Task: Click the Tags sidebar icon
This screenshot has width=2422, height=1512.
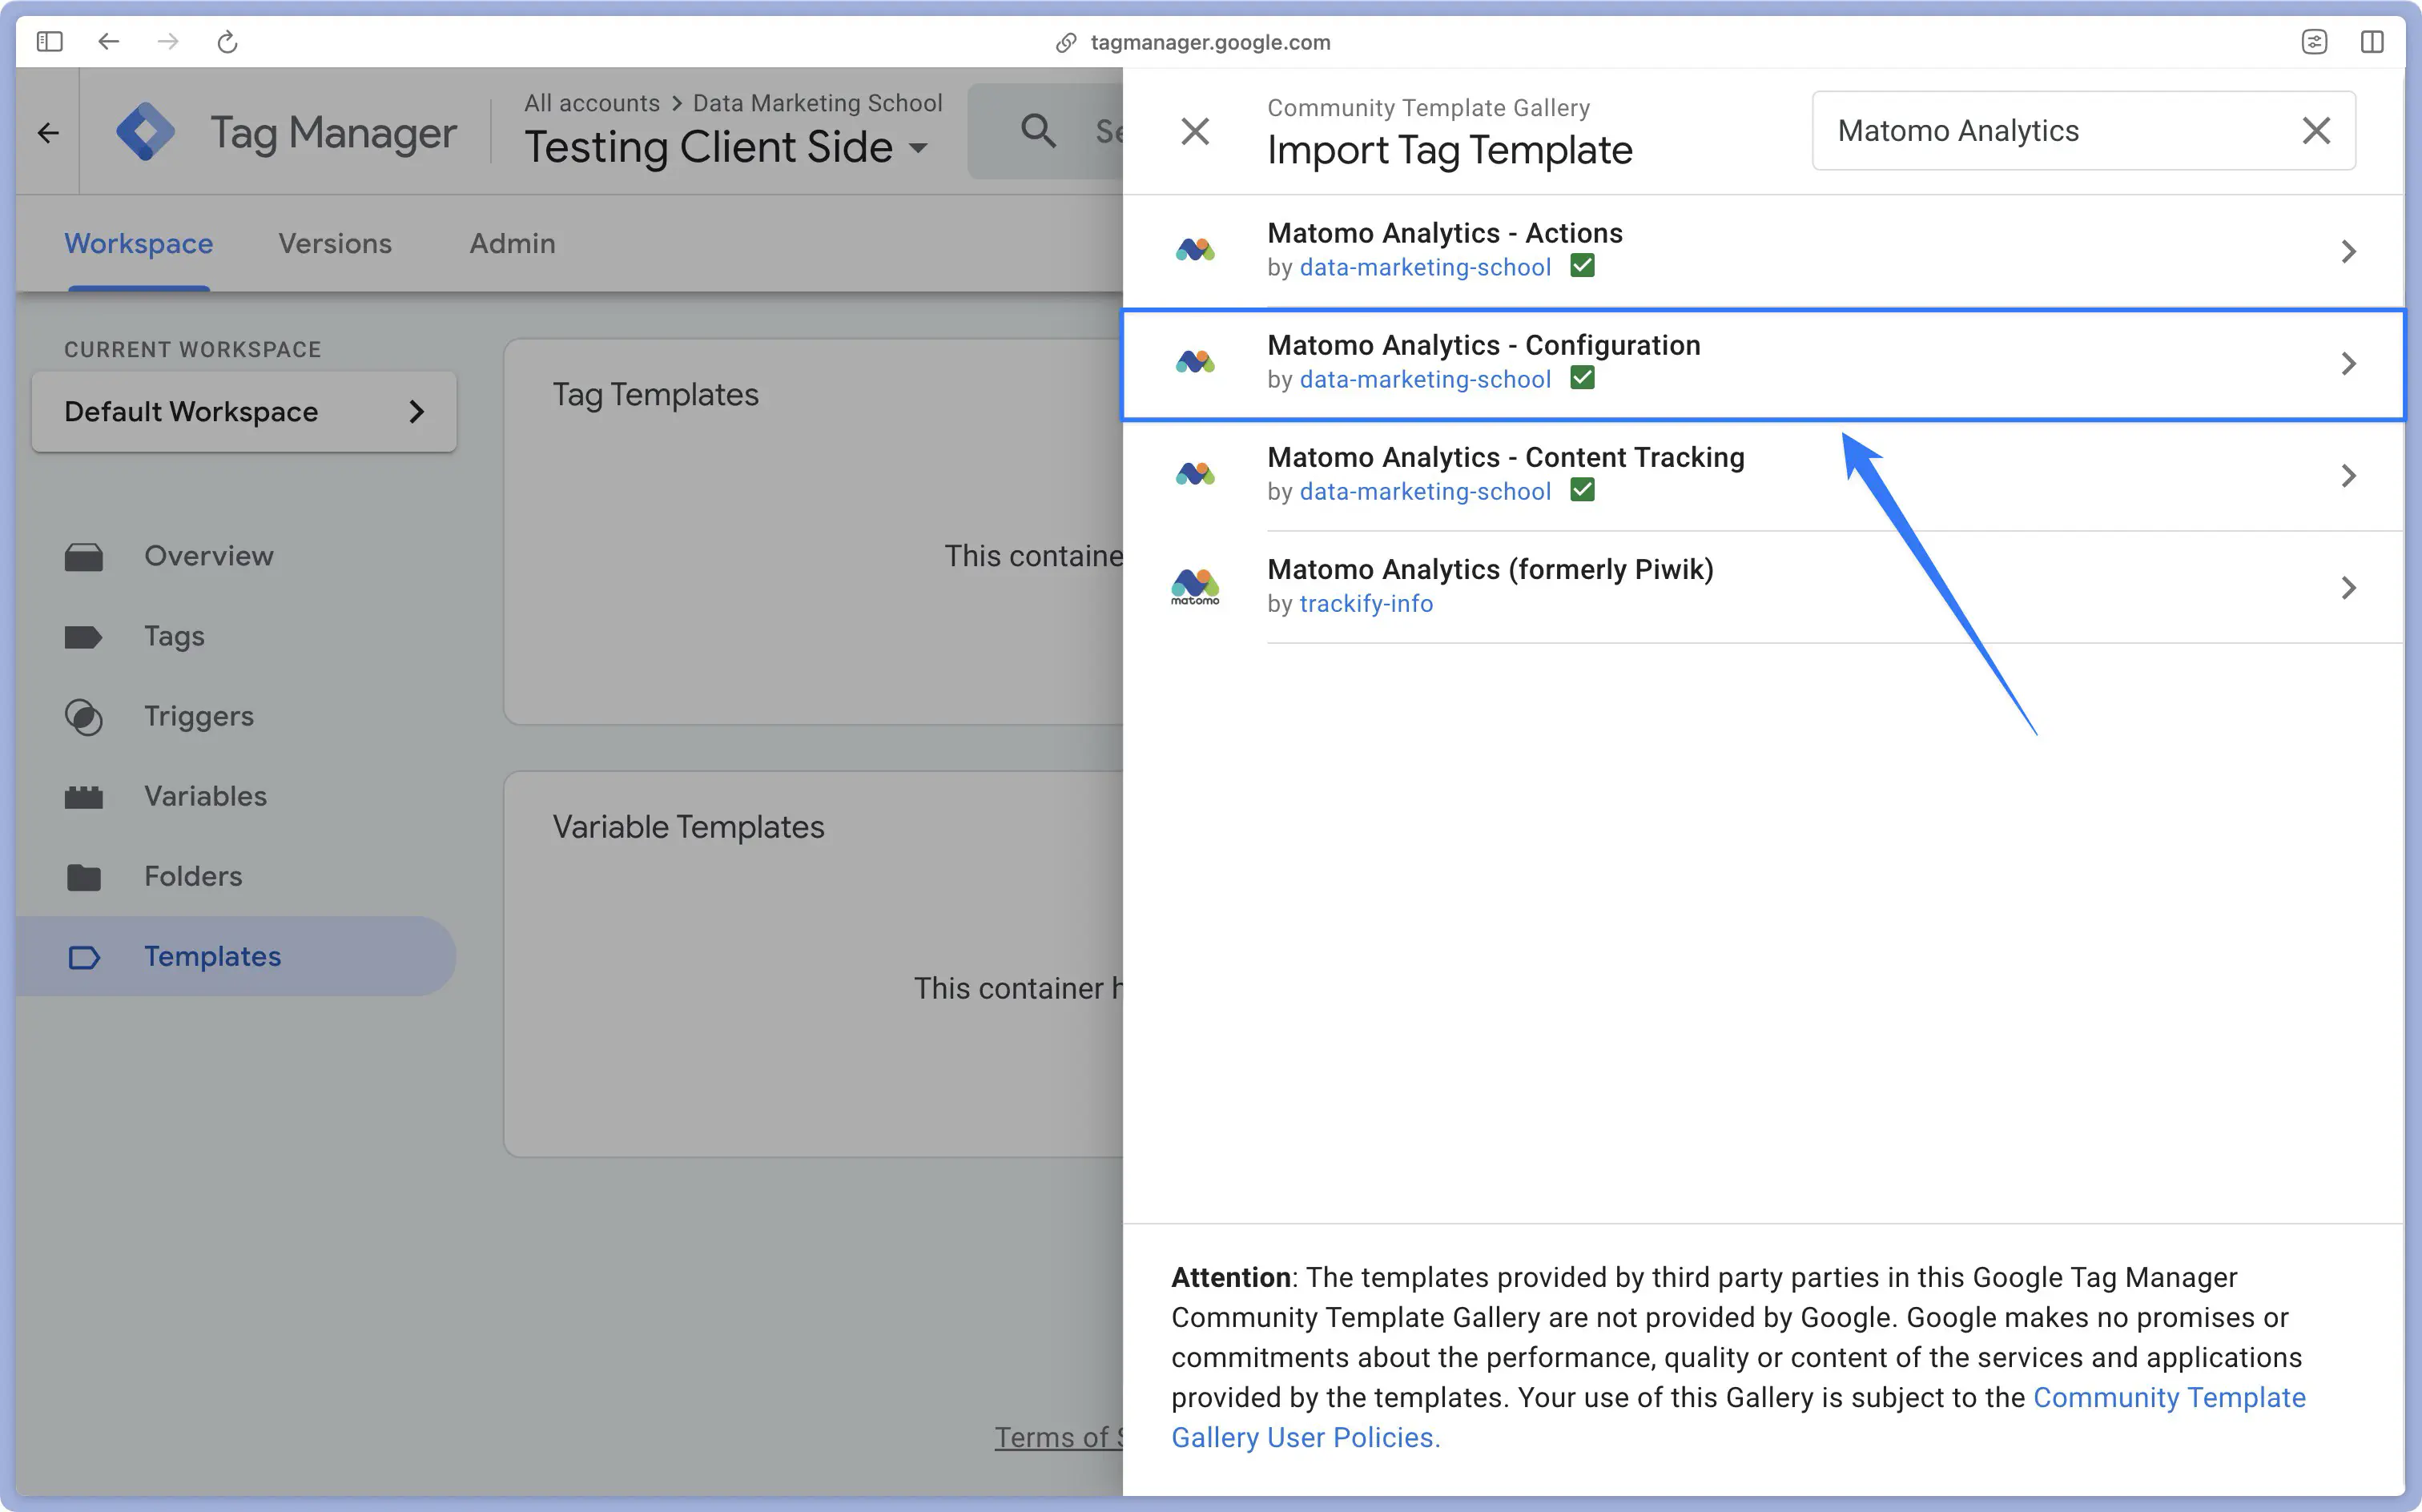Action: coord(84,637)
